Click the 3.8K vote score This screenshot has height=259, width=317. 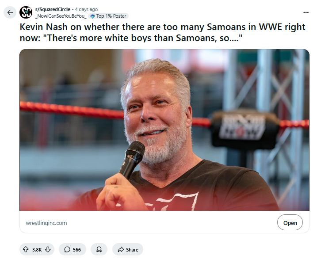[37, 250]
